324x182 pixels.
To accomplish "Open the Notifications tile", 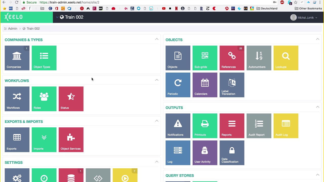I will [178, 126].
